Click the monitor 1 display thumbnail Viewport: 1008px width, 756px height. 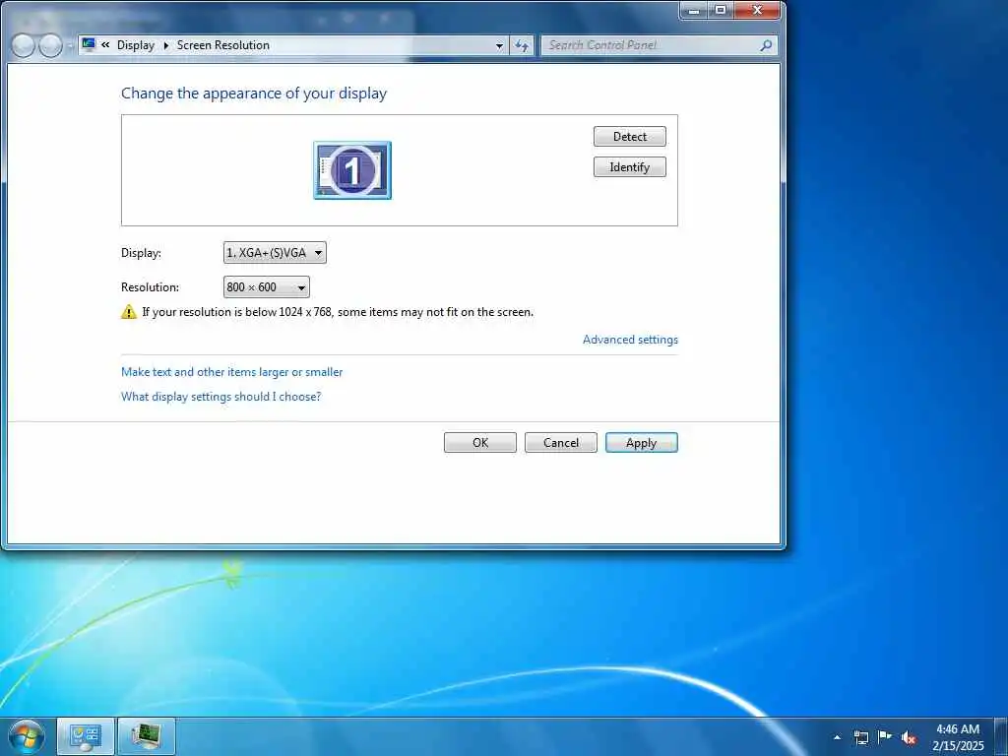click(x=352, y=170)
